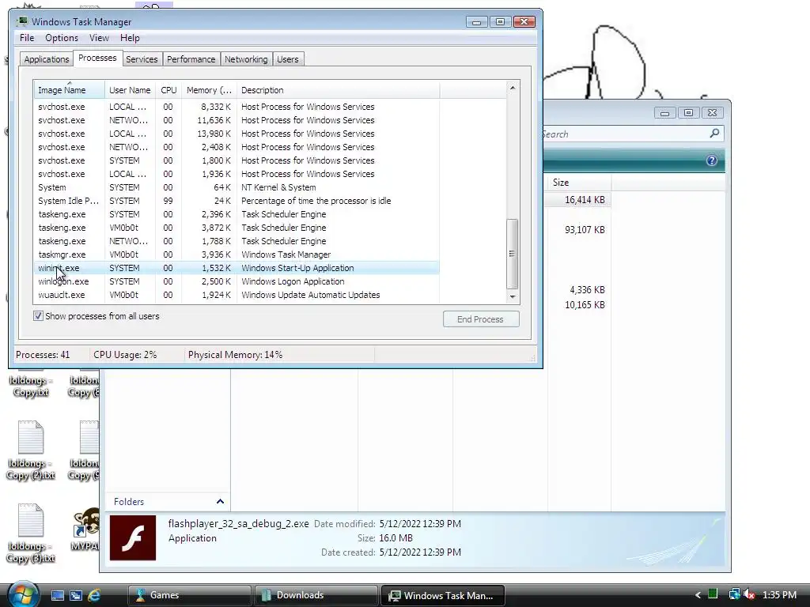The width and height of the screenshot is (810, 607).
Task: Sort by Image Name column header
Action: [x=70, y=90]
